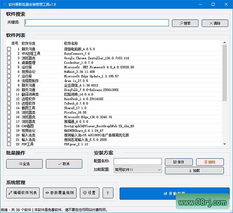Image resolution: width=233 pixels, height=213 pixels.
Task: Click 取消 to deselect all
Action: (x=64, y=164)
